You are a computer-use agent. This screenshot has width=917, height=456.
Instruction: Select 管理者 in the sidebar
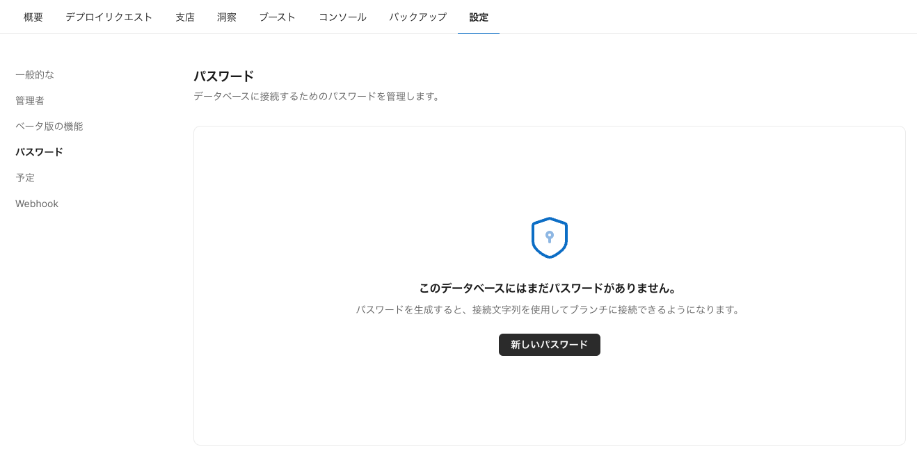pos(30,101)
